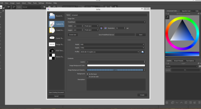Open the Width units dropdown
201x109 pixels.
click(91, 26)
